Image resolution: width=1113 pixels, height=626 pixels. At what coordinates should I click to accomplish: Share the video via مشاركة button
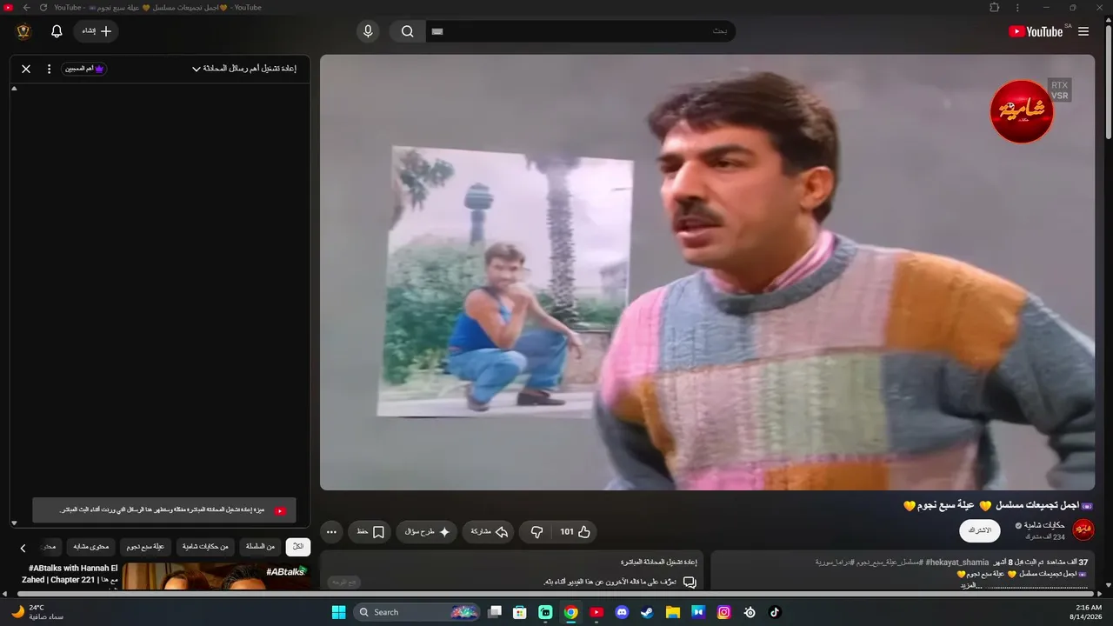click(x=489, y=531)
